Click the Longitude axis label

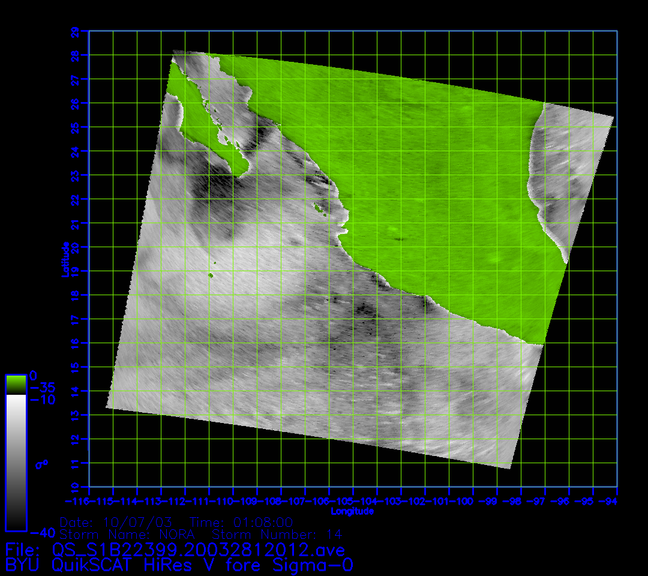[352, 511]
